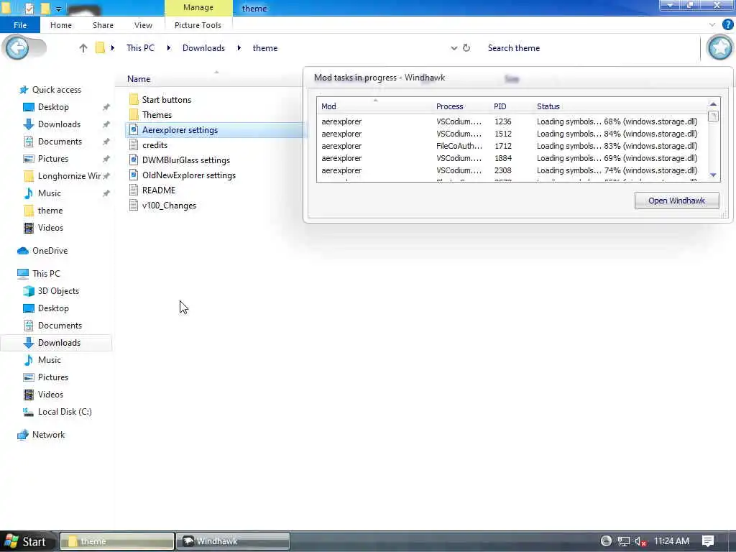Expand the breadcrumb arrow after Downloads
The image size is (736, 552).
tap(239, 48)
